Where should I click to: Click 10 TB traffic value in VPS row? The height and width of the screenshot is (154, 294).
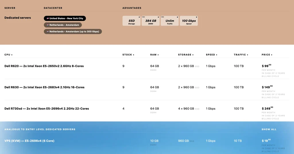pyautogui.click(x=238, y=141)
